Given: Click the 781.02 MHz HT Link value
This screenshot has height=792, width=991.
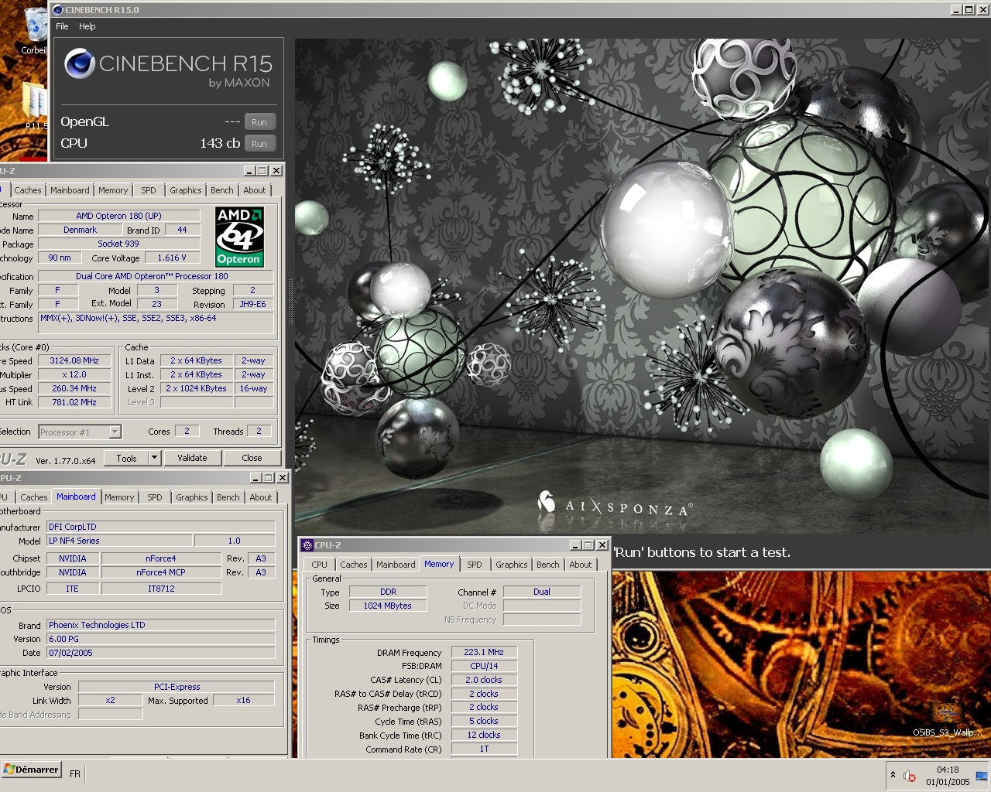Looking at the screenshot, I should [x=74, y=402].
